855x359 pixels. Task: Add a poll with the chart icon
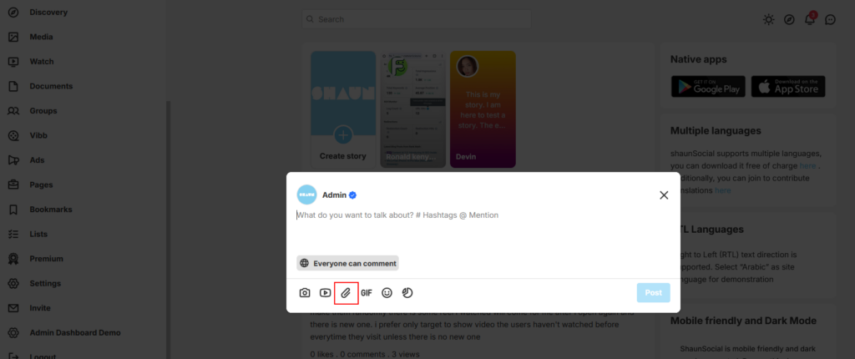407,293
